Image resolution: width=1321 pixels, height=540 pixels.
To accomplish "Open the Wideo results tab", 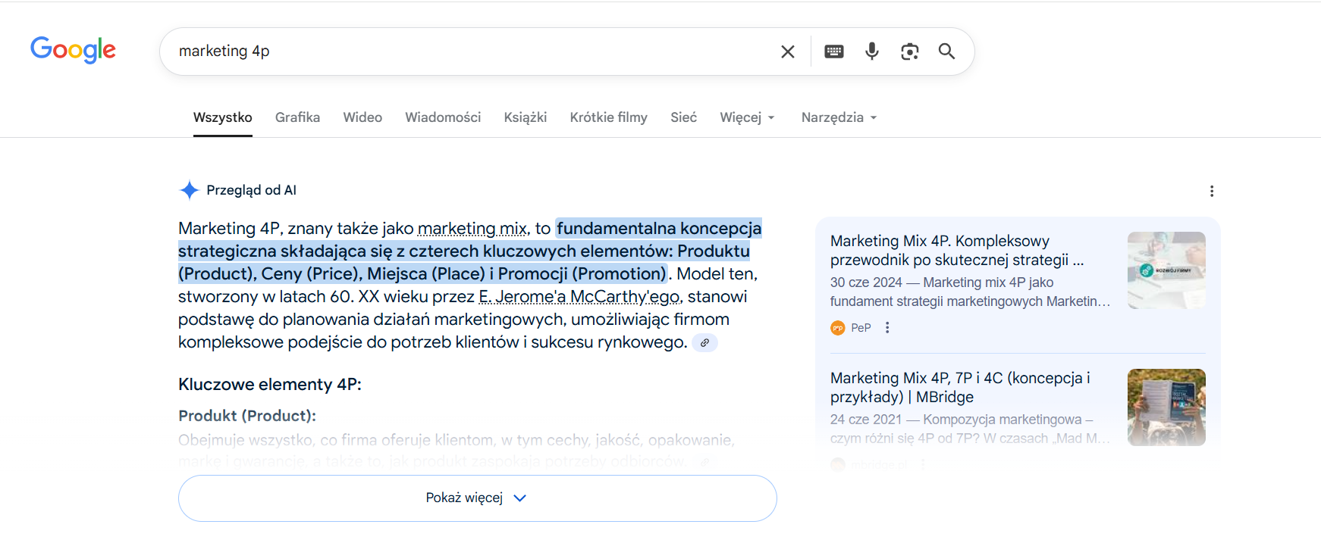I will pyautogui.click(x=362, y=117).
